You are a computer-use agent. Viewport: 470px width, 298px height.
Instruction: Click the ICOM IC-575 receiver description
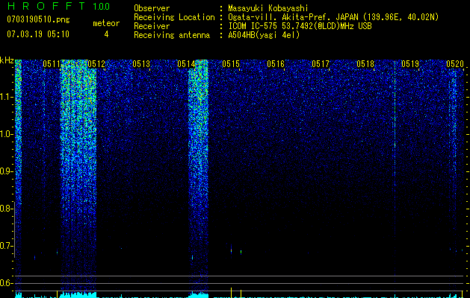point(300,26)
